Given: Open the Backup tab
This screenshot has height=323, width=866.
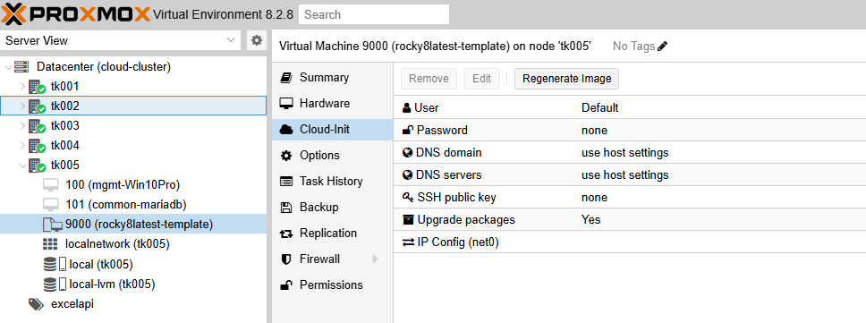Looking at the screenshot, I should 333,208.
